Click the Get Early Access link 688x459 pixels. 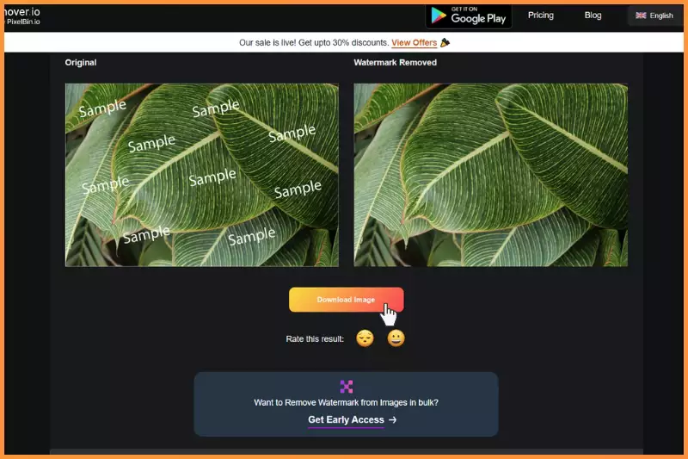tap(346, 420)
